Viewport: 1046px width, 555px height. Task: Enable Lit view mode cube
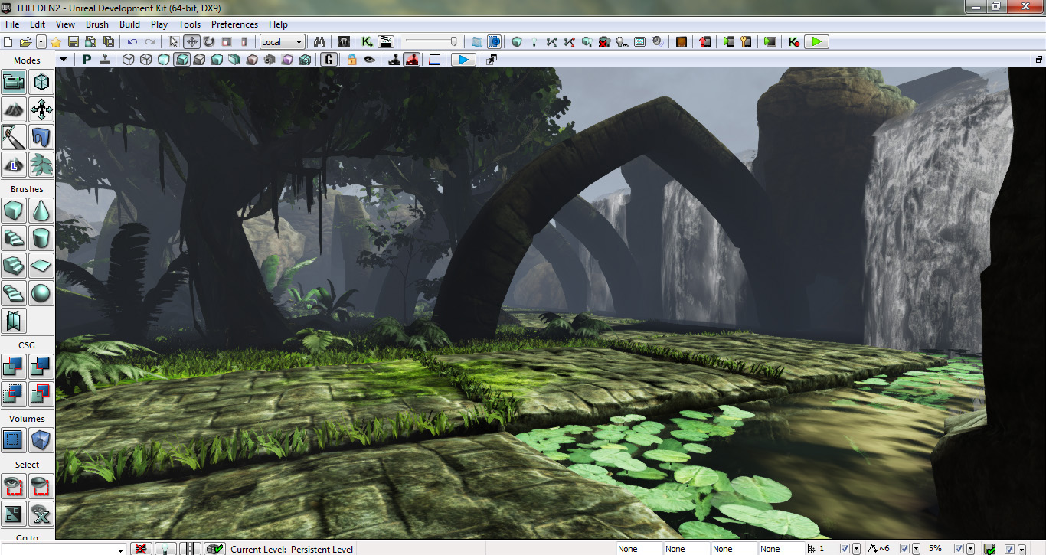click(181, 59)
